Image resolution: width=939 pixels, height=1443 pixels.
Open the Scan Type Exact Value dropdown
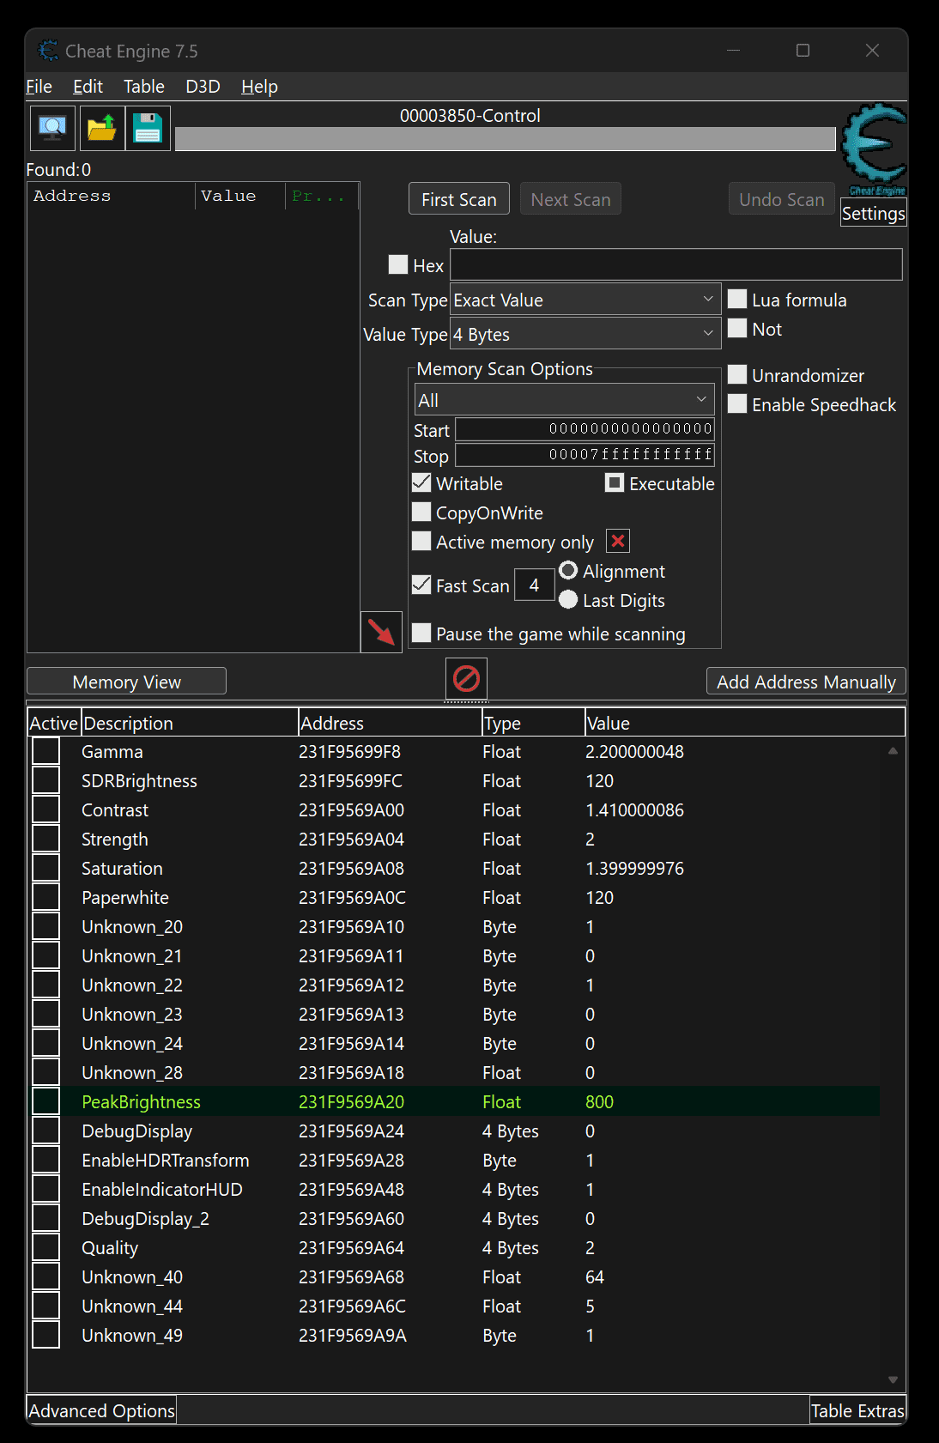point(585,300)
